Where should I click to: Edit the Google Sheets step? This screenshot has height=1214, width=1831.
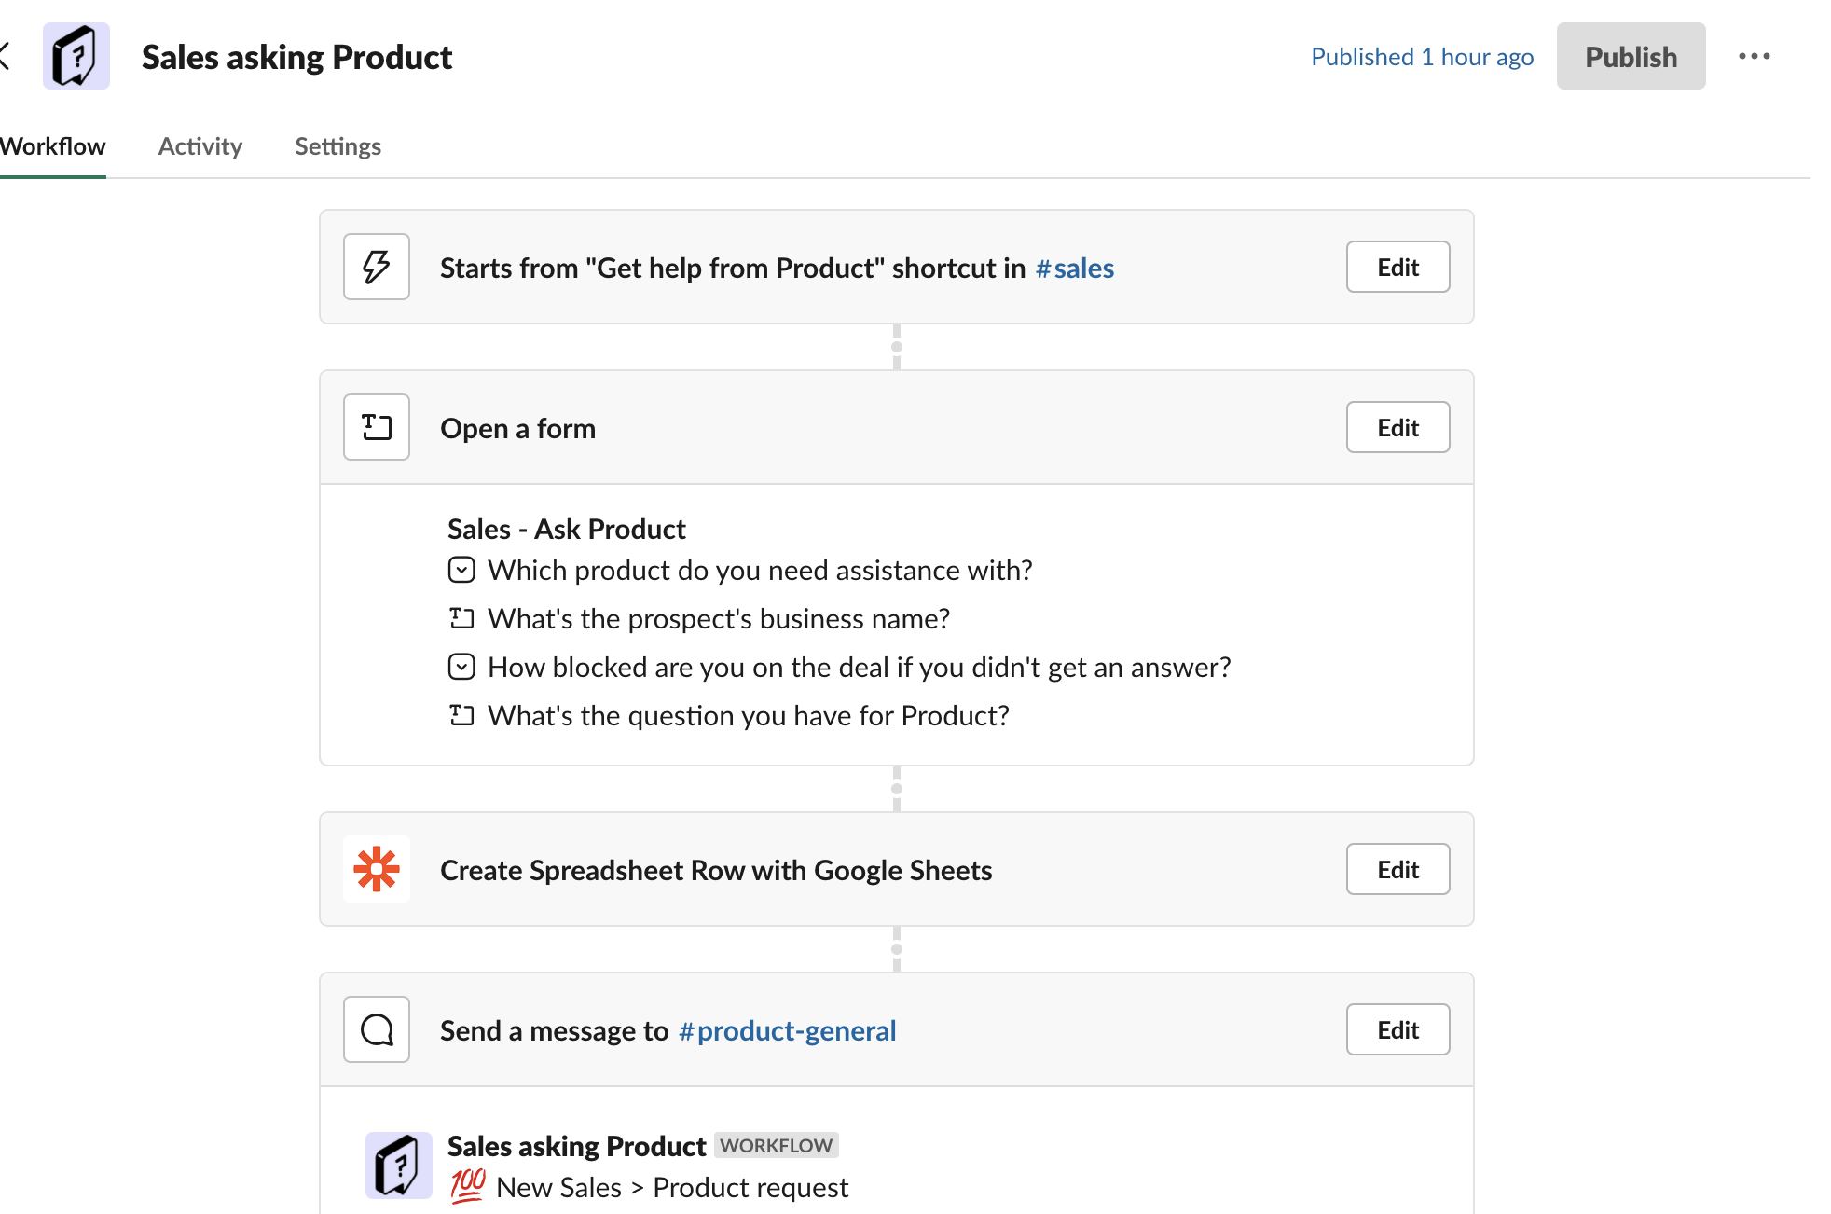click(1397, 869)
